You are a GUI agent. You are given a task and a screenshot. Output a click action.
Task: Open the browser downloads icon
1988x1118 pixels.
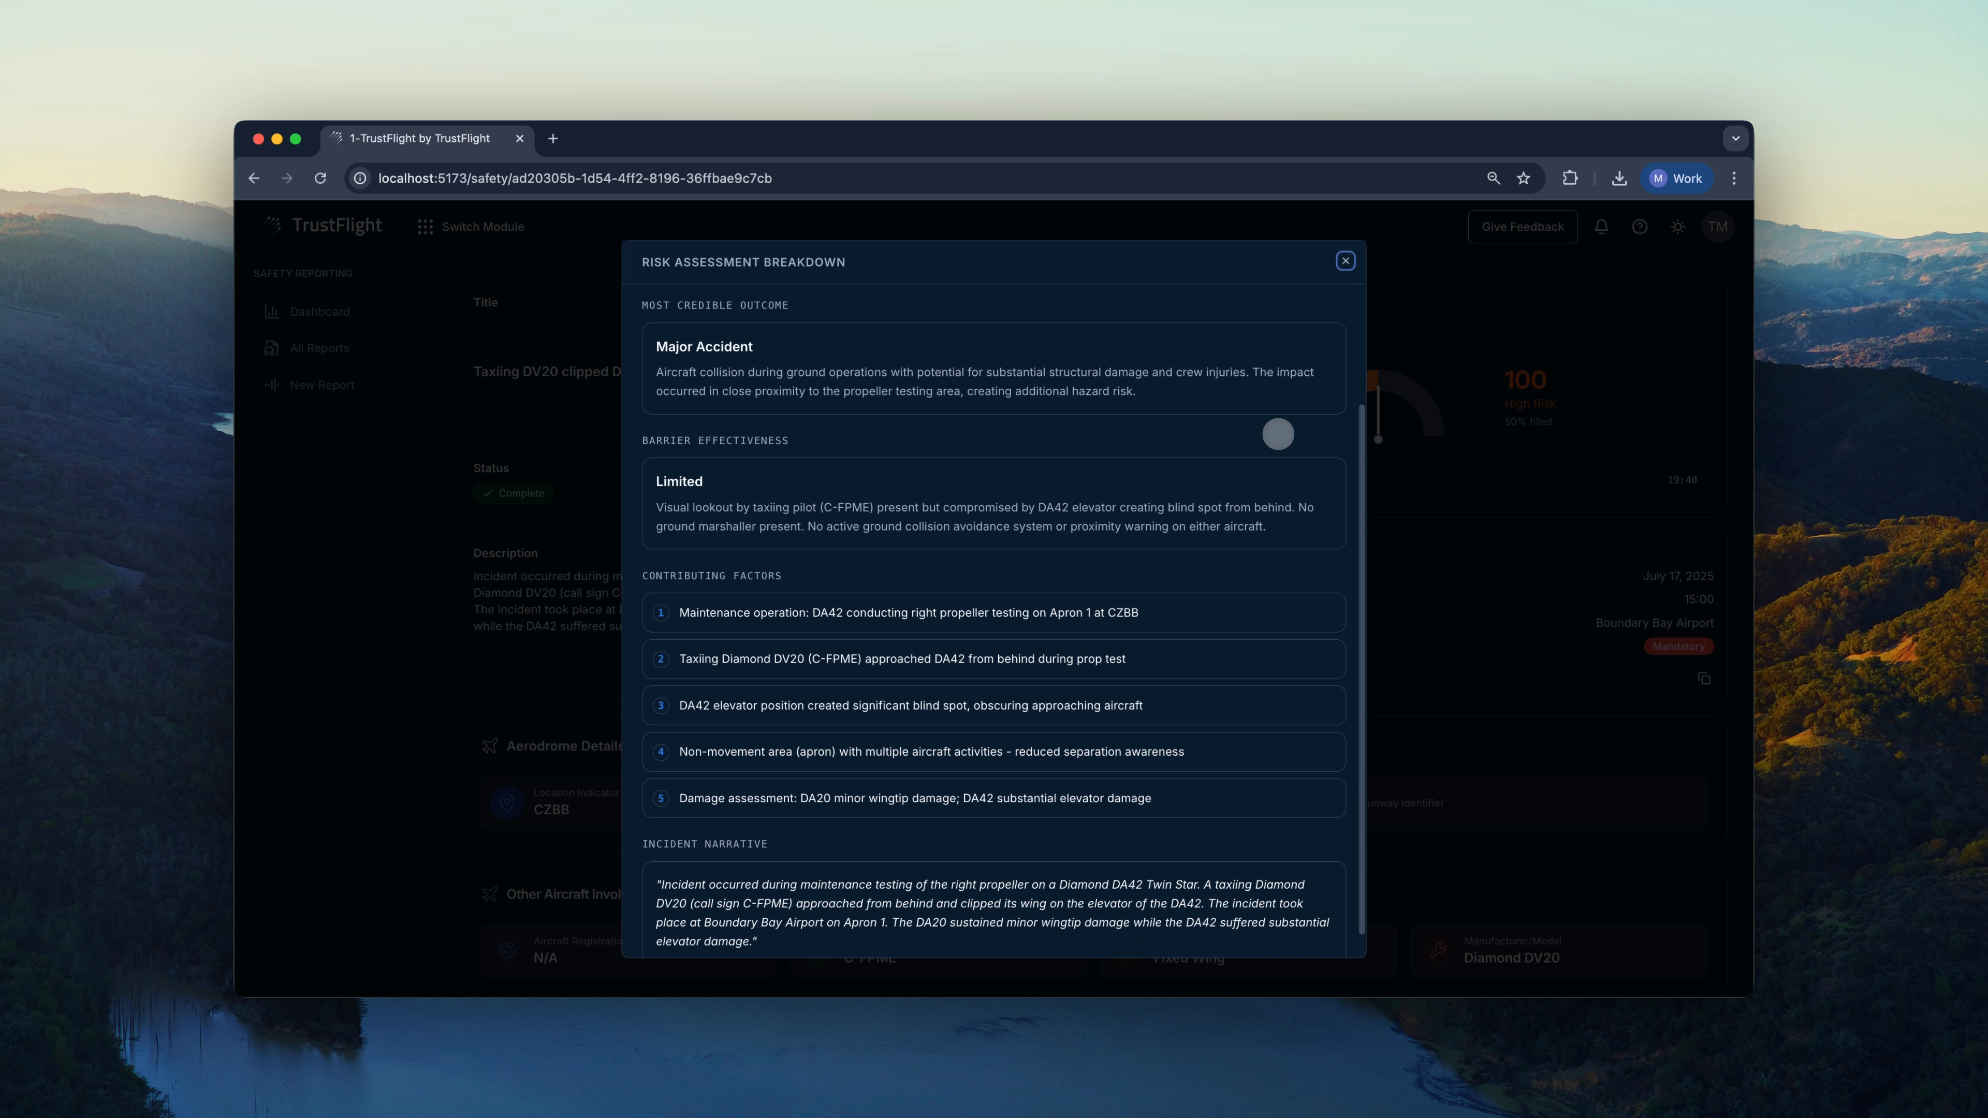coord(1619,178)
